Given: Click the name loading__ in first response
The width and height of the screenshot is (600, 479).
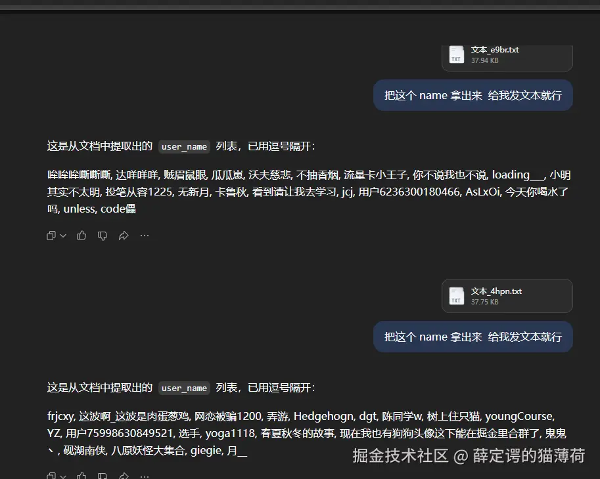Looking at the screenshot, I should coord(518,175).
